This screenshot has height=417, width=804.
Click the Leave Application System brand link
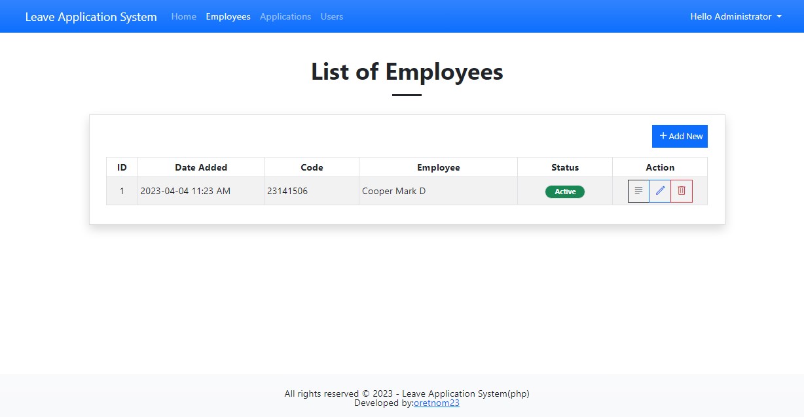pos(91,16)
